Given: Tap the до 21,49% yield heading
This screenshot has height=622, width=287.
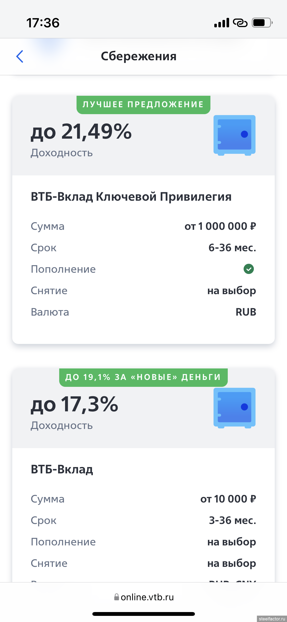Looking at the screenshot, I should click(81, 132).
